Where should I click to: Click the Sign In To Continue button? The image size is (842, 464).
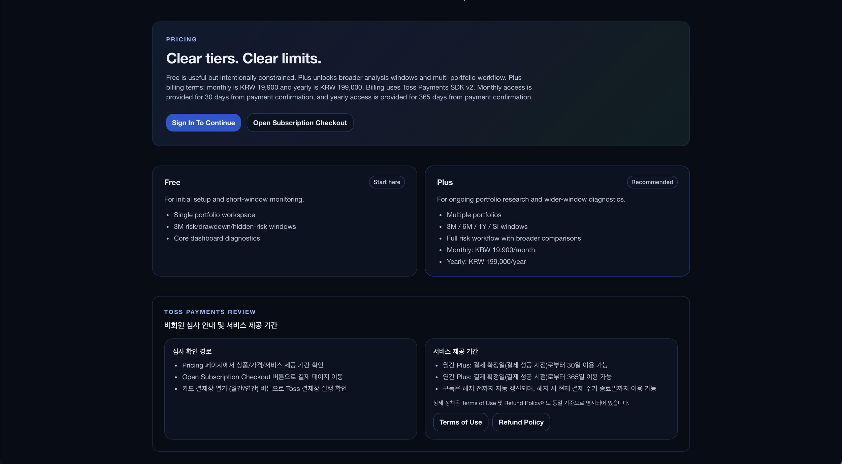pos(203,123)
